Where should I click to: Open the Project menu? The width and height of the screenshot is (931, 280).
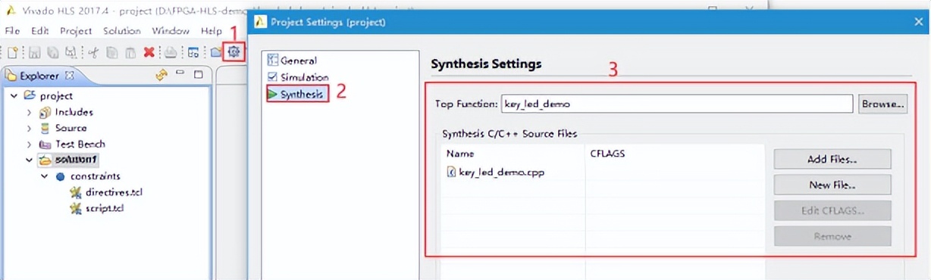click(76, 31)
